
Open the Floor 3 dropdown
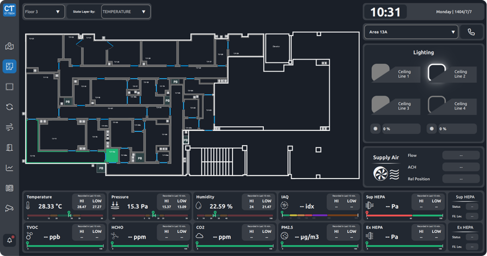click(x=43, y=12)
